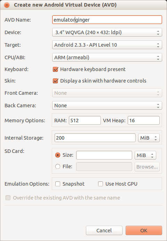Image resolution: width=167 pixels, height=241 pixels.
Task: Open the SD Card MiB unit selector
Action: (145, 155)
